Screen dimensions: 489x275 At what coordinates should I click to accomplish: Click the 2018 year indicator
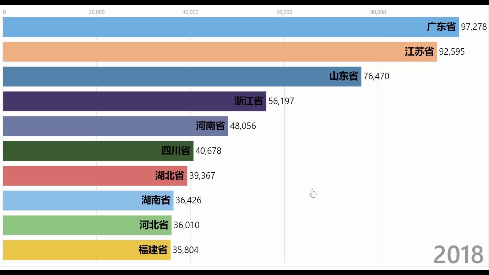(458, 254)
